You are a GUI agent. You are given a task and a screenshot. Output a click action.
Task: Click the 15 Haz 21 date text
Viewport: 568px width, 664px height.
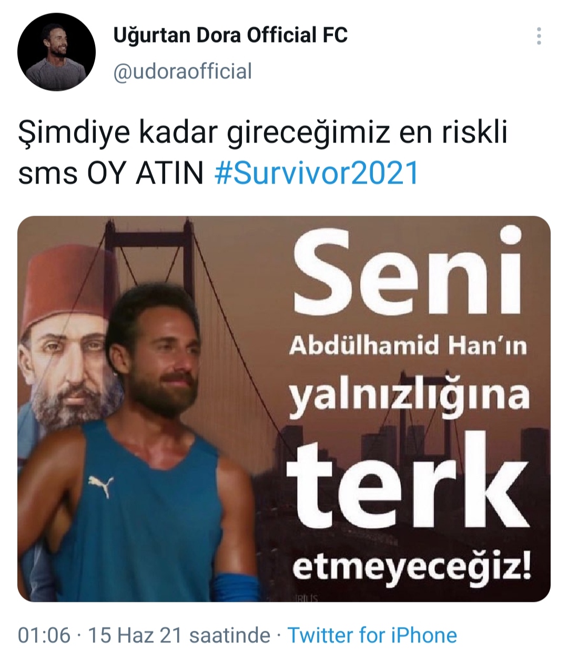click(x=135, y=635)
